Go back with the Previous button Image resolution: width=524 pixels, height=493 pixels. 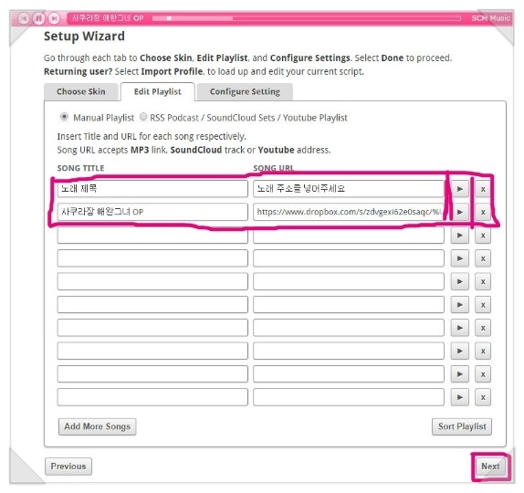click(68, 467)
